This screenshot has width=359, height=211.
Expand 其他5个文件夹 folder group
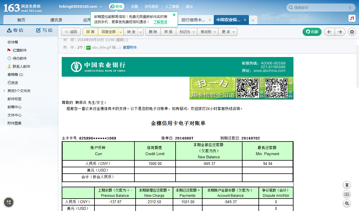pyautogui.click(x=4, y=91)
